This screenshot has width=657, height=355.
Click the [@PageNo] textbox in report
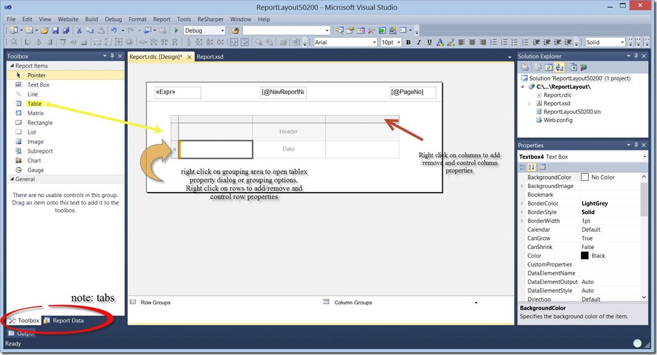tap(413, 92)
